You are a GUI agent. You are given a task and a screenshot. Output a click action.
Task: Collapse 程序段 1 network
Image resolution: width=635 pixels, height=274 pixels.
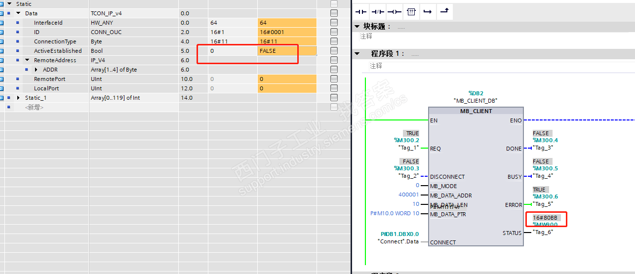pyautogui.click(x=357, y=53)
